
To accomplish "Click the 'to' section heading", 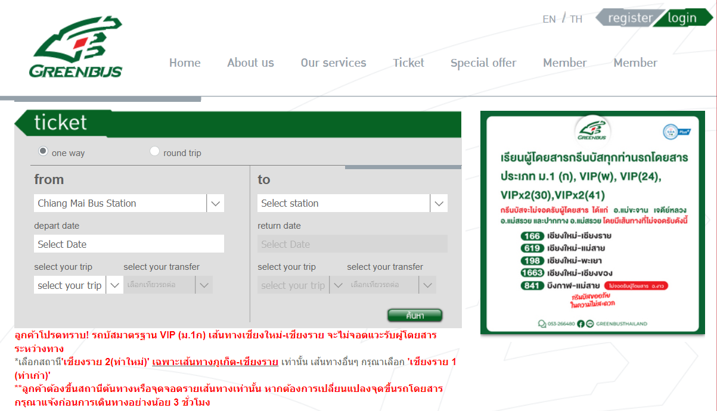I will point(263,179).
